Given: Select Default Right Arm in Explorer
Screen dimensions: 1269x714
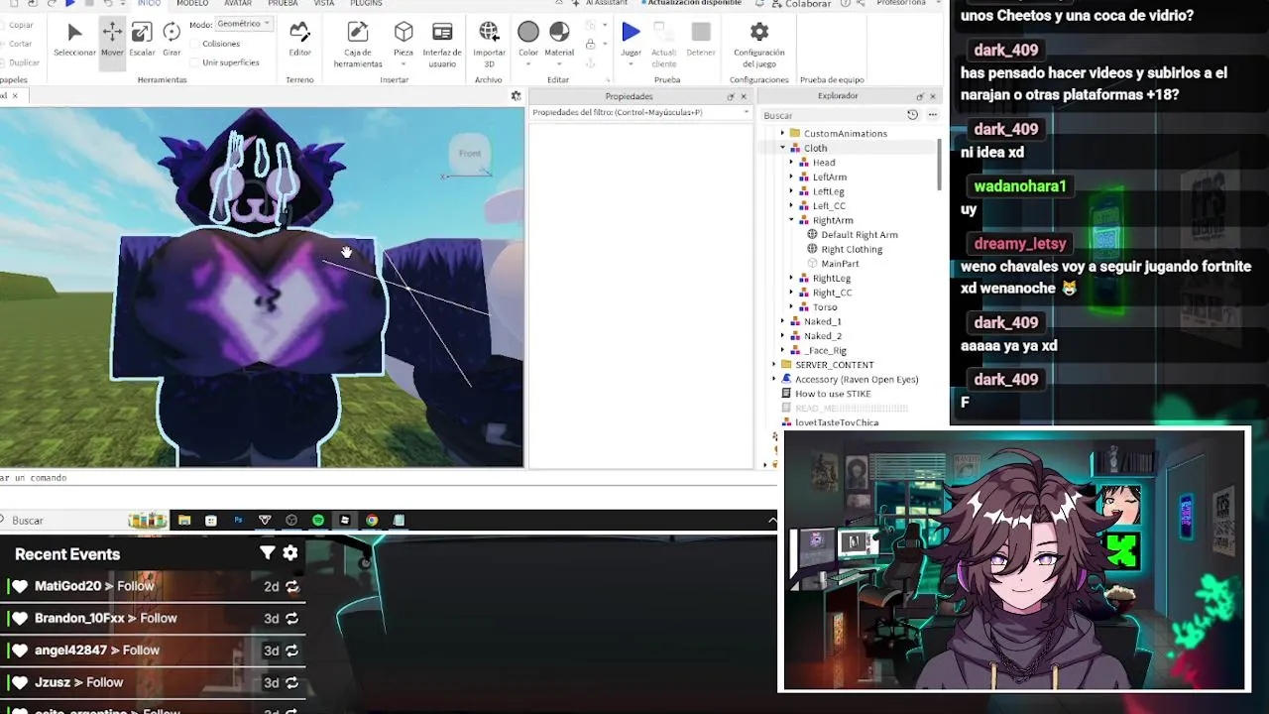Looking at the screenshot, I should click(859, 235).
